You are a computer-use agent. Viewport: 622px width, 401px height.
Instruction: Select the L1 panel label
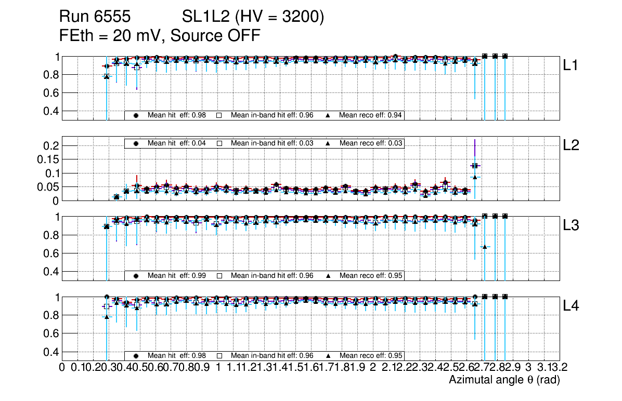(x=572, y=65)
